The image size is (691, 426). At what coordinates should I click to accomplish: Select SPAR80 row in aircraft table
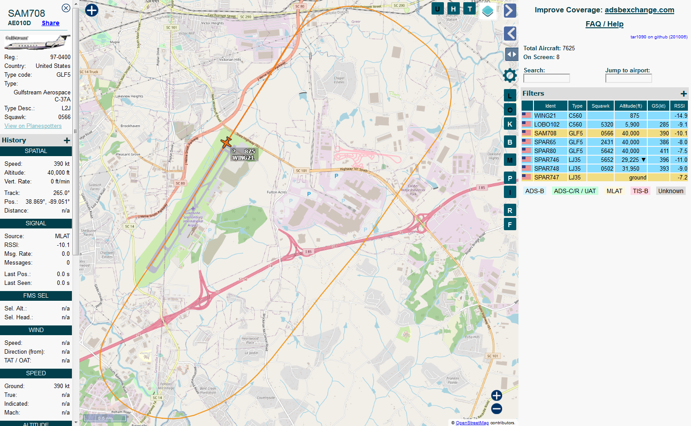[605, 151]
